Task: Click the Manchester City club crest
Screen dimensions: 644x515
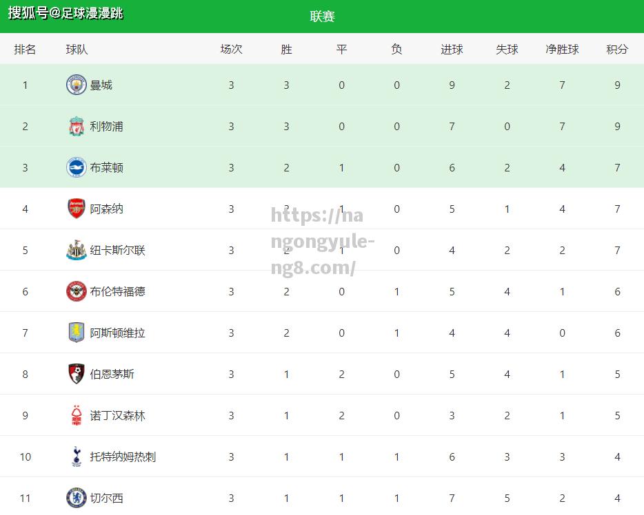Action: pyautogui.click(x=77, y=85)
